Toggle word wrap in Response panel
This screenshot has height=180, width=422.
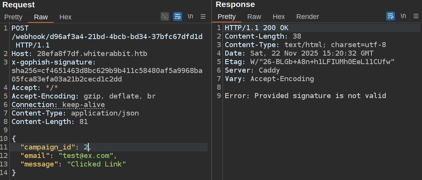[x=390, y=16]
